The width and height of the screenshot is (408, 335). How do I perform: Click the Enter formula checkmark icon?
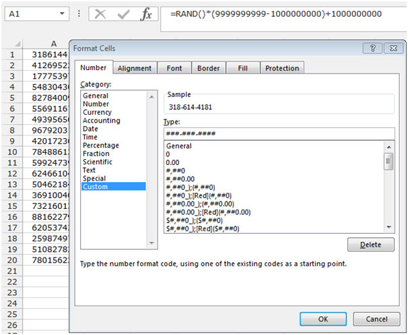tap(123, 14)
